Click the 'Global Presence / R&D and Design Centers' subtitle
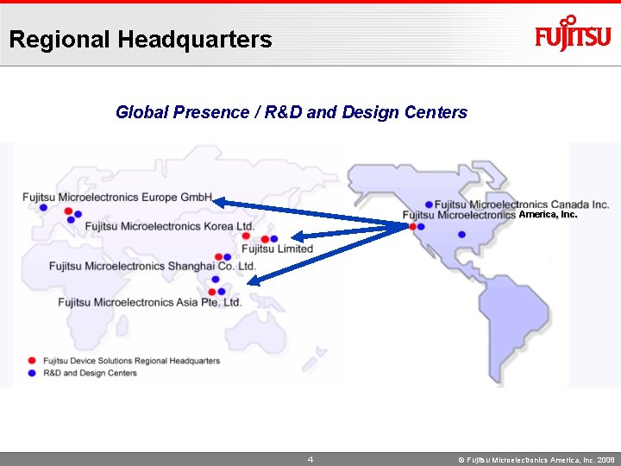 292,111
